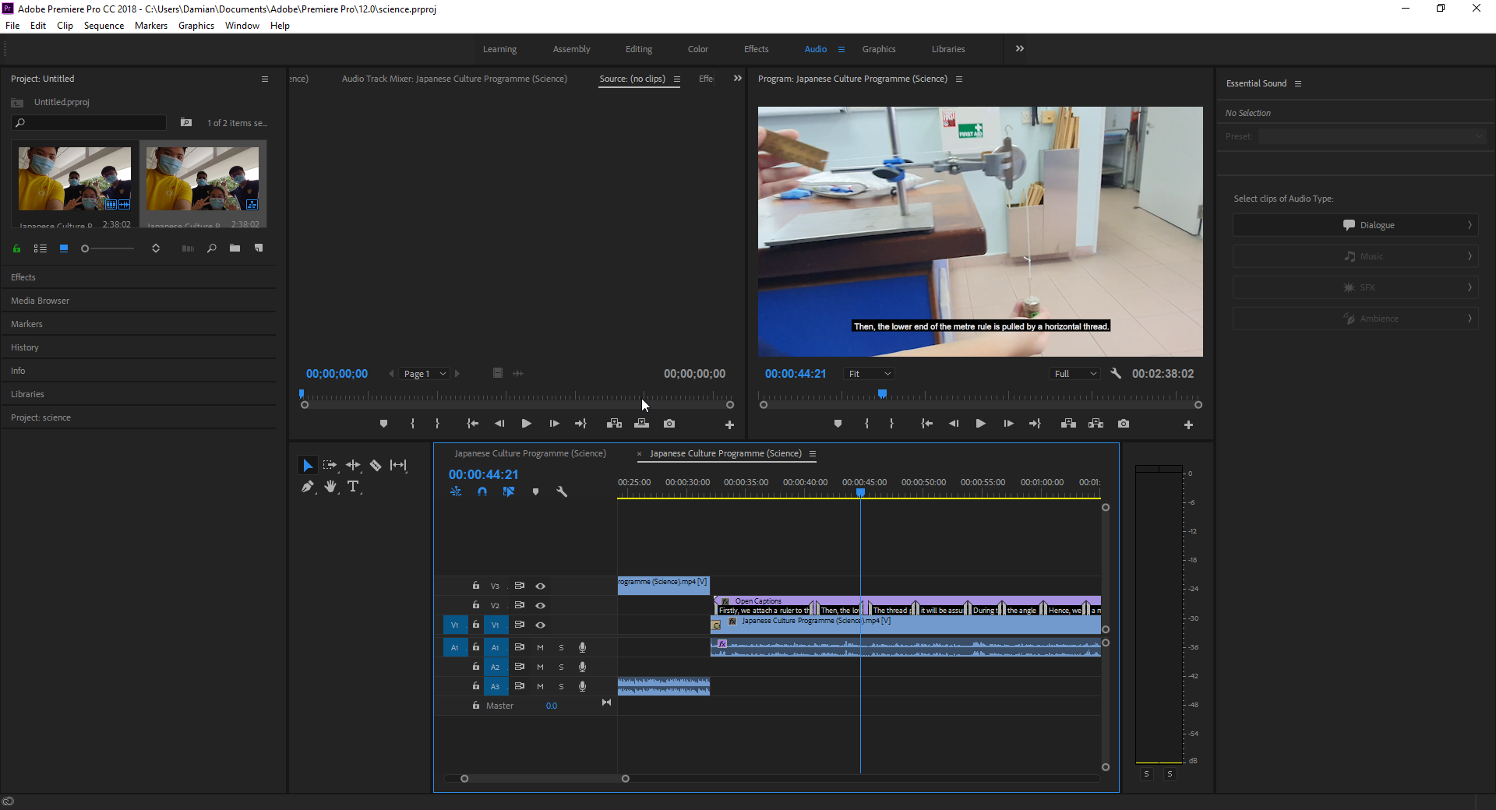Viewport: 1496px width, 810px height.
Task: Open the Full playback resolution dropdown
Action: [1074, 374]
